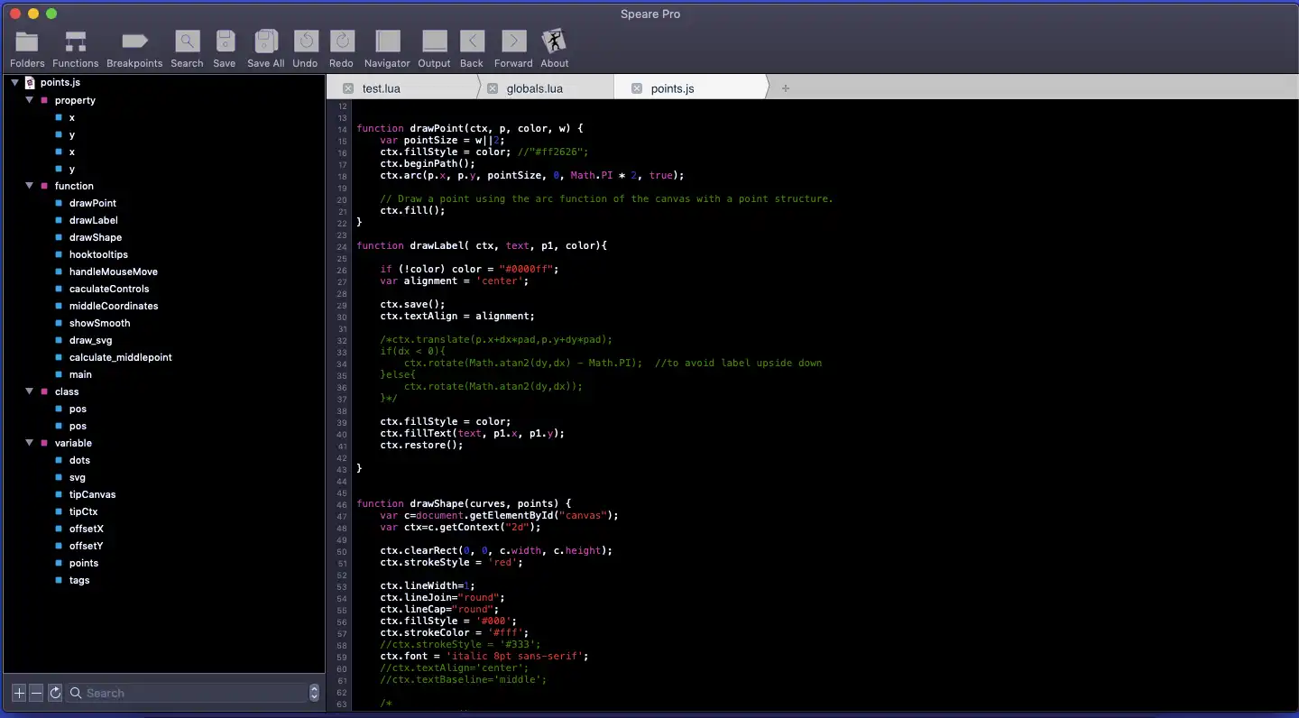Add a new tab with plus button
Image resolution: width=1299 pixels, height=718 pixels.
[785, 88]
